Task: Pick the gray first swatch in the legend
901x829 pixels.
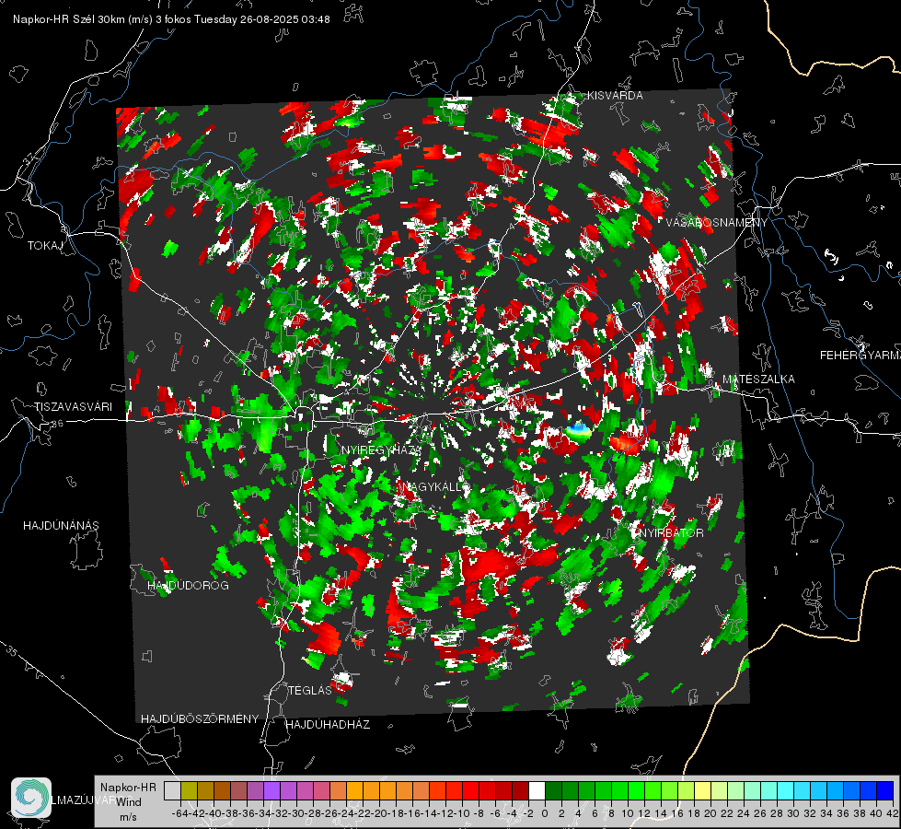Action: 172,790
